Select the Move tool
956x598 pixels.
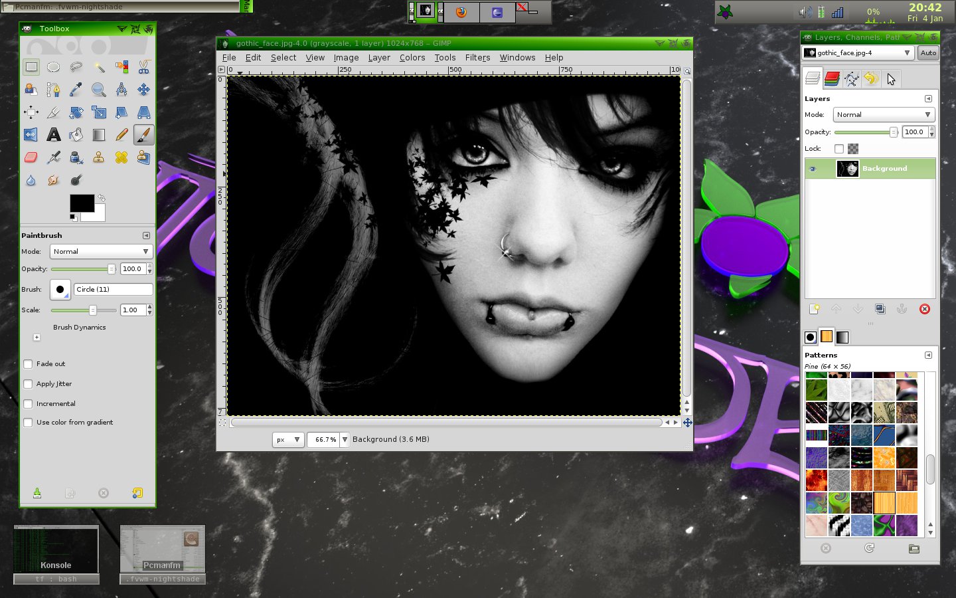[144, 90]
